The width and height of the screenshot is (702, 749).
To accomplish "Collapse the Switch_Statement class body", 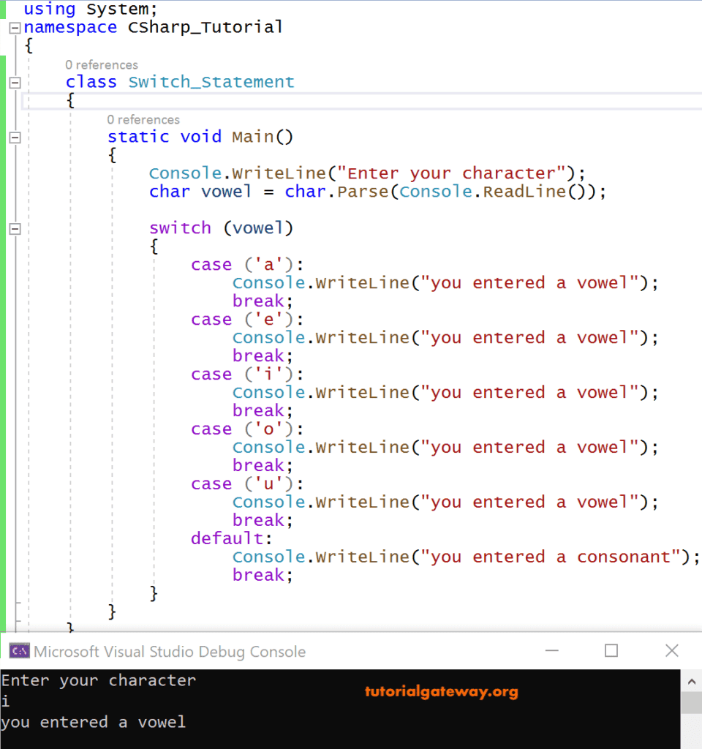I will [x=14, y=82].
